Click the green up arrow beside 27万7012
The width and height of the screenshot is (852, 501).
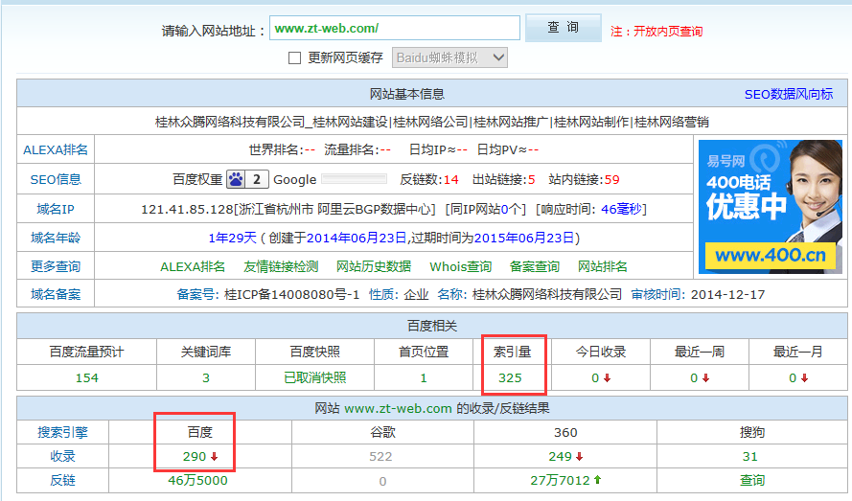598,480
